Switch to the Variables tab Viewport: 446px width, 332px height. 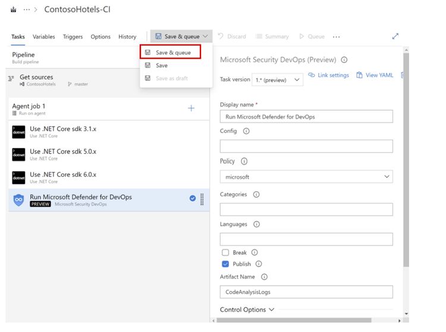43,37
